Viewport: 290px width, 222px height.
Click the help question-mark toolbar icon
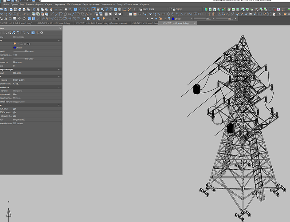[x=134, y=9]
